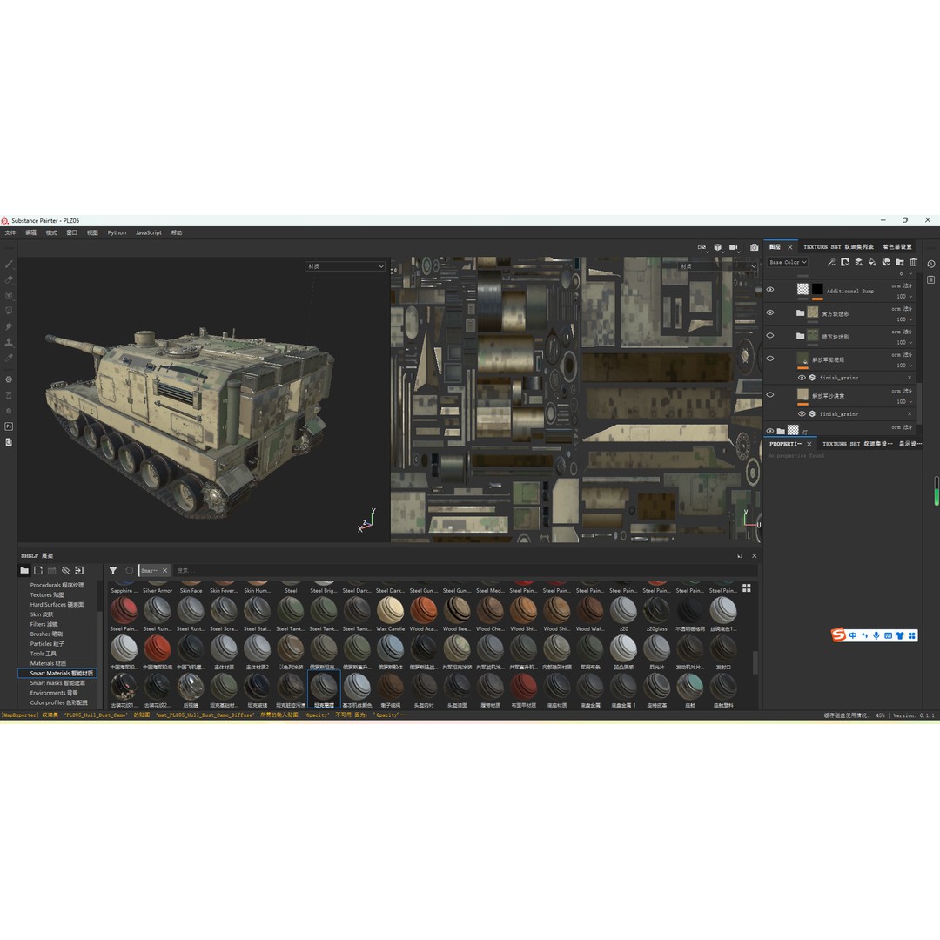Open the 文件 menu
The width and height of the screenshot is (940, 940).
click(x=10, y=232)
